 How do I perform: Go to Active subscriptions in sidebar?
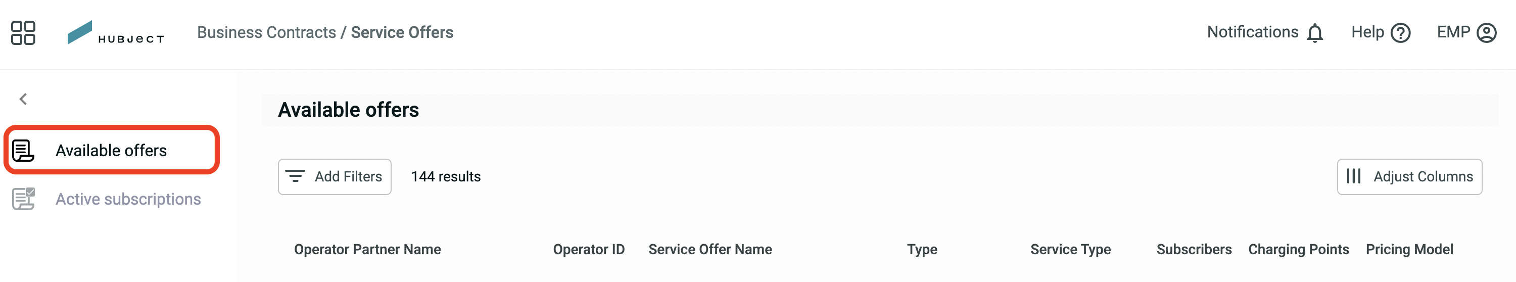128,199
